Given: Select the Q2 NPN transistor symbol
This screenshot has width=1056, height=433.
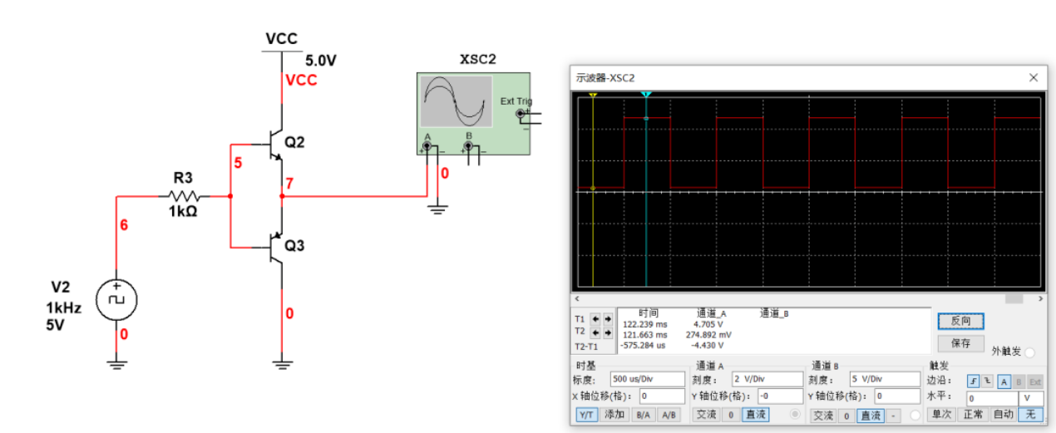Looking at the screenshot, I should tap(275, 145).
